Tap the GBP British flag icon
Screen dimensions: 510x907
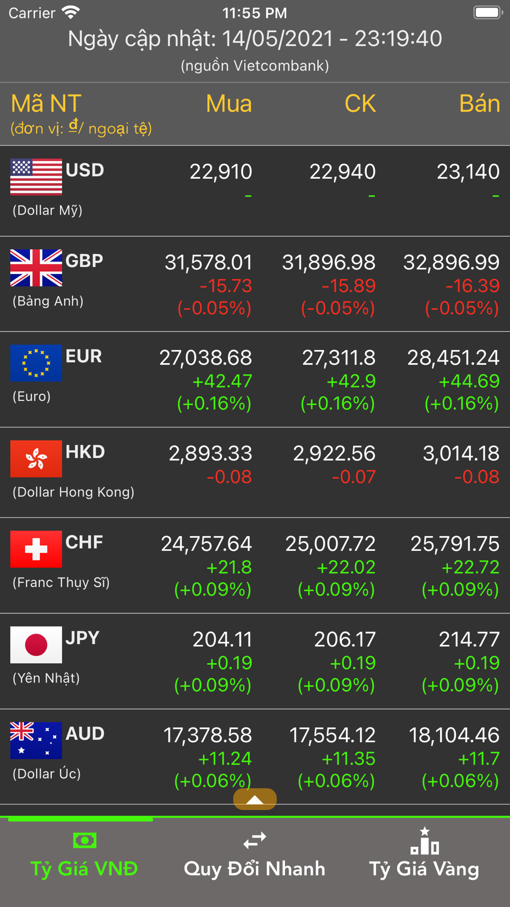[36, 268]
